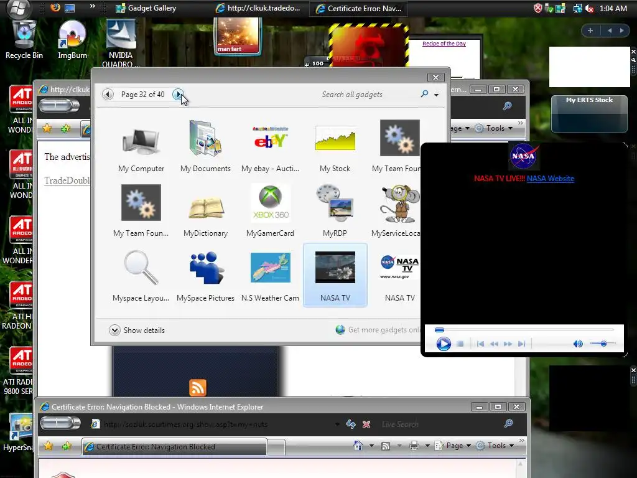Select the Myspace Layout magnifier gadget

141,276
